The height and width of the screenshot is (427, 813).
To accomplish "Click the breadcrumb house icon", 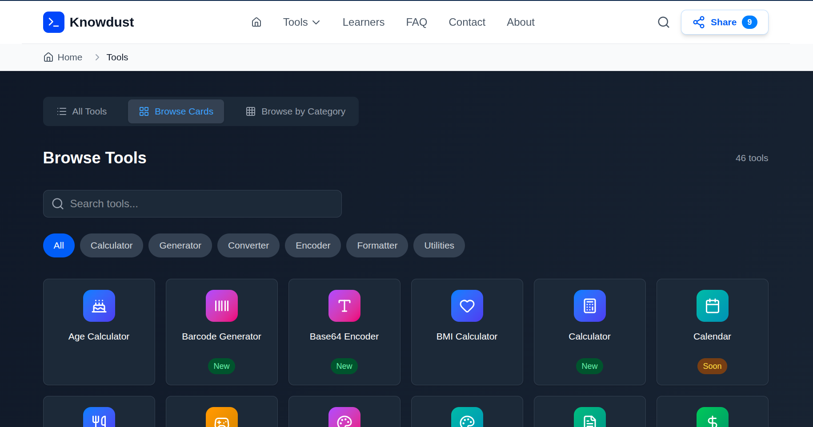I will 48,57.
